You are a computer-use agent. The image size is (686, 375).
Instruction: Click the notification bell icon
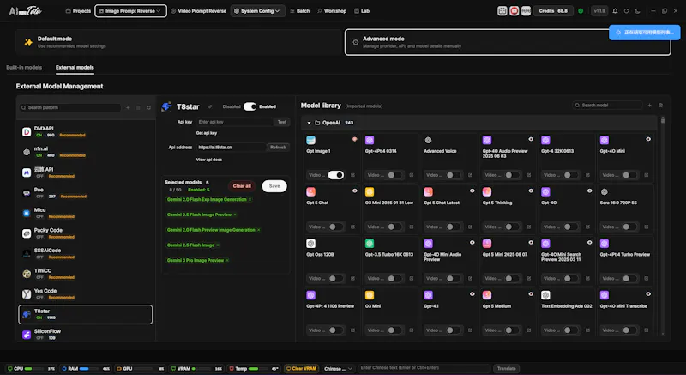(615, 11)
